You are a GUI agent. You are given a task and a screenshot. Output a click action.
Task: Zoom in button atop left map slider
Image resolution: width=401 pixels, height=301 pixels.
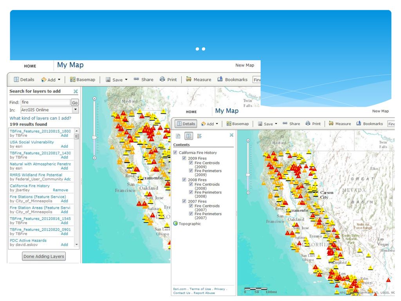coord(94,98)
